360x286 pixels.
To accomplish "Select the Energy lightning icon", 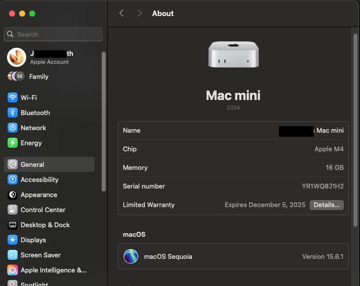I will click(x=13, y=143).
